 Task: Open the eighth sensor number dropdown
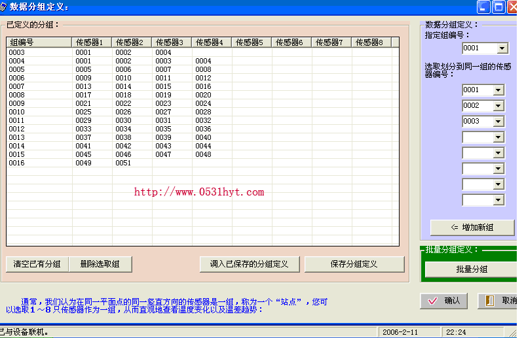[498, 200]
